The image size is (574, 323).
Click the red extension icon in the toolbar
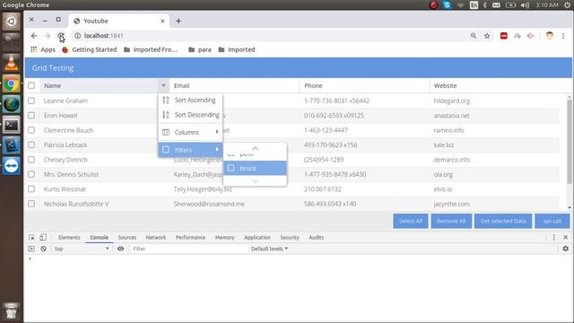[504, 36]
